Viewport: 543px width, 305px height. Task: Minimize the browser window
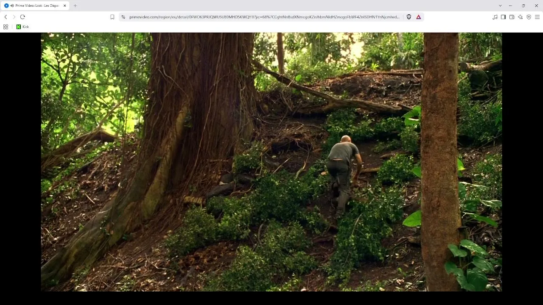coord(510,6)
